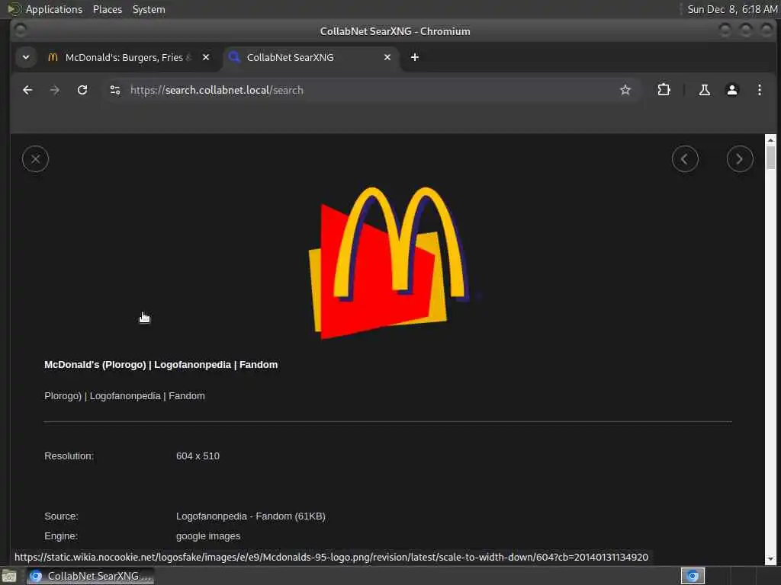Click the resolution value 604 x 510
This screenshot has width=781, height=585.
click(x=198, y=456)
